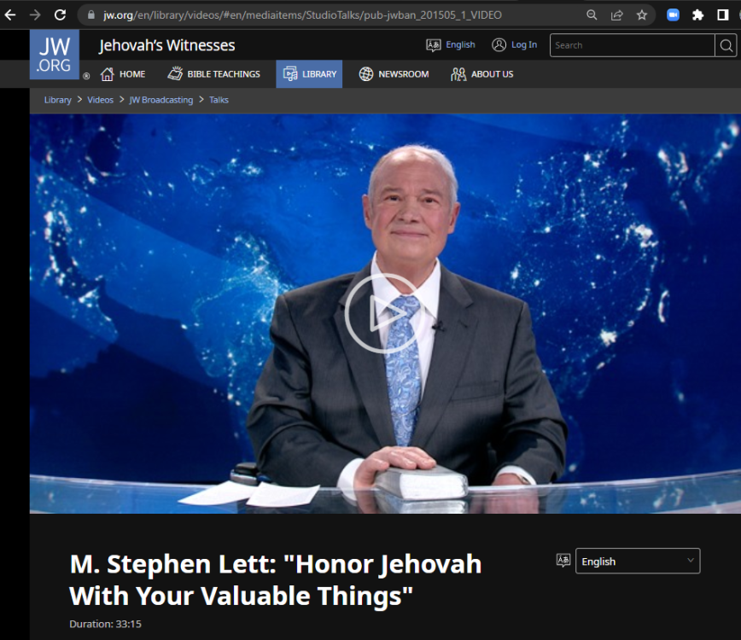The width and height of the screenshot is (741, 640).
Task: Click the magnifying glass search icon
Action: tap(725, 44)
